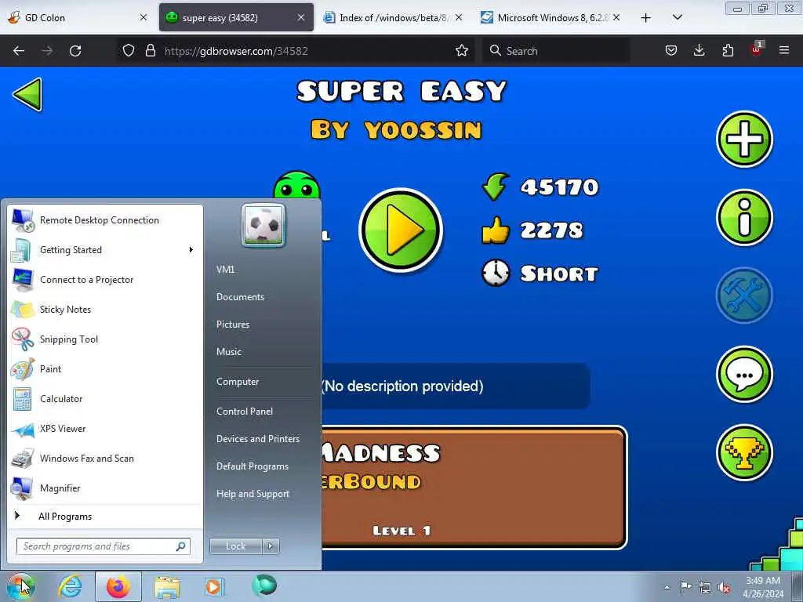Play the Super Easy level
803x602 pixels.
(401, 230)
